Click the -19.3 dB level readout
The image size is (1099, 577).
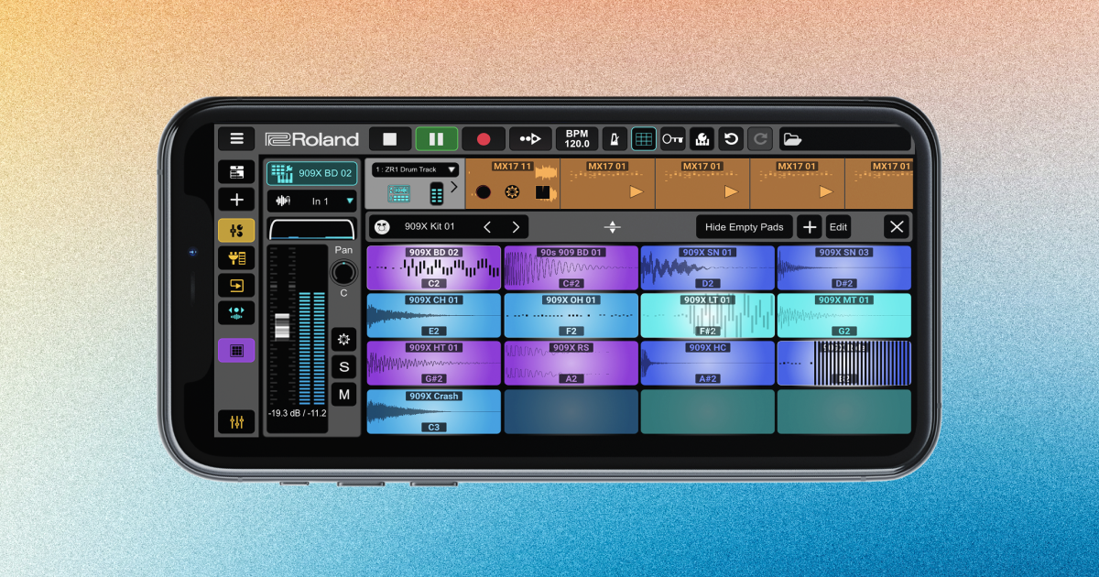(297, 413)
